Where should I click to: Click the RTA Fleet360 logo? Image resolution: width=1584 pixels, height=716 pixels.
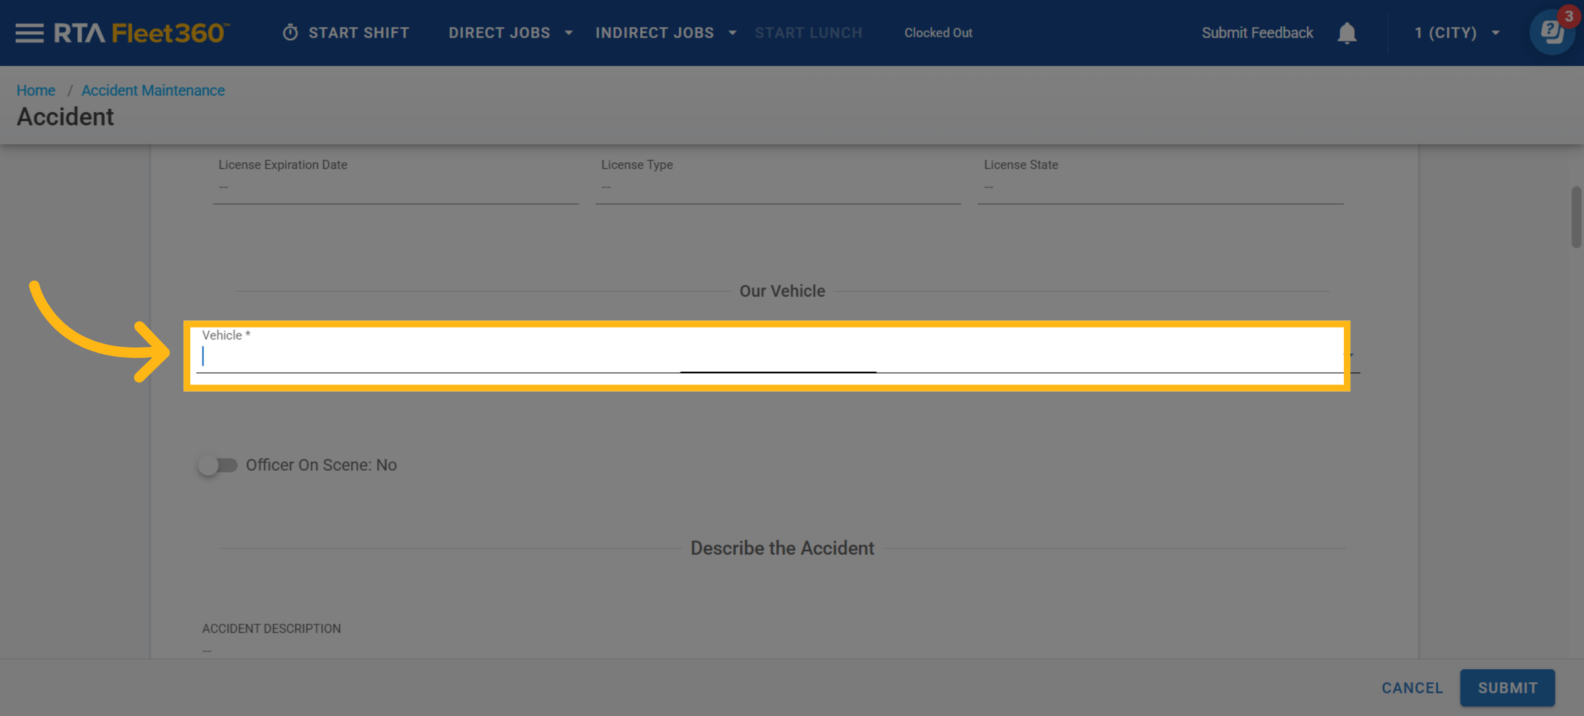tap(141, 33)
